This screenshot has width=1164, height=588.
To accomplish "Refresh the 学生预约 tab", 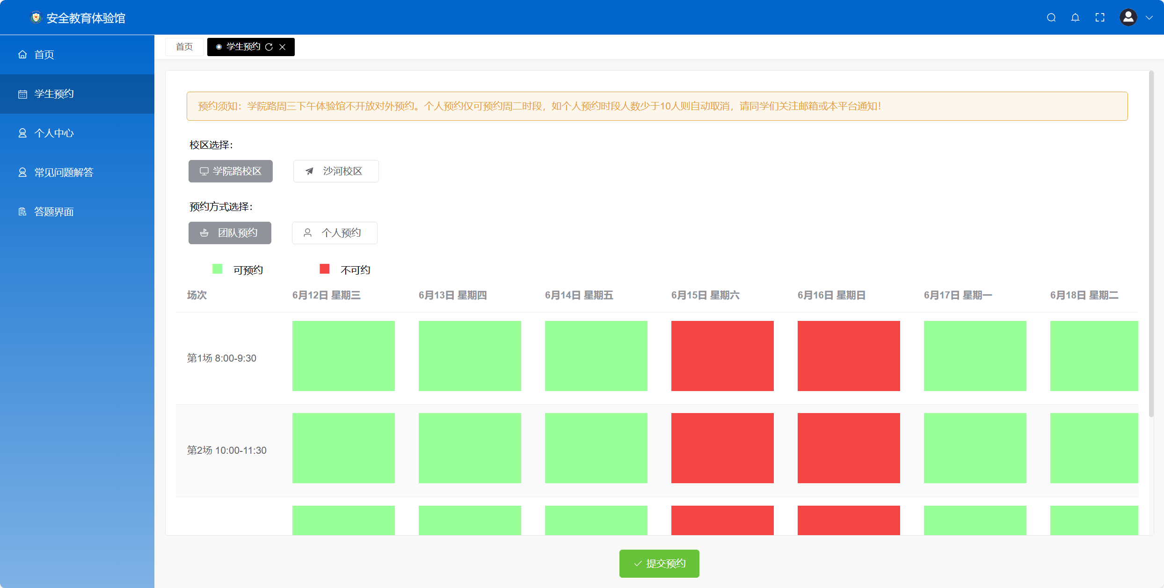I will [269, 47].
